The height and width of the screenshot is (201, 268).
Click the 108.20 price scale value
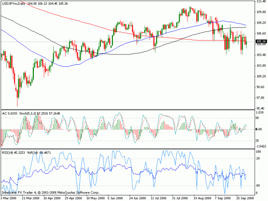coord(261,23)
